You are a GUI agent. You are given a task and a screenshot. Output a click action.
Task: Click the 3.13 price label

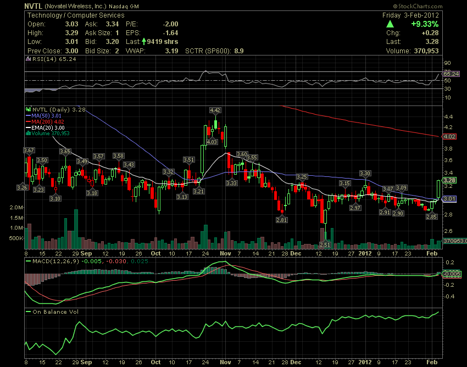coord(182,197)
